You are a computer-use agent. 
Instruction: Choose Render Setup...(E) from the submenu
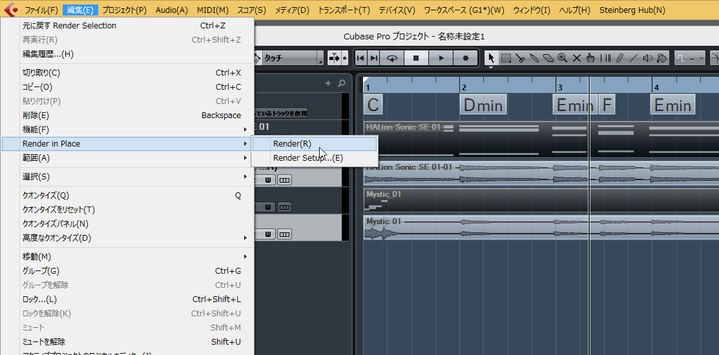(315, 158)
